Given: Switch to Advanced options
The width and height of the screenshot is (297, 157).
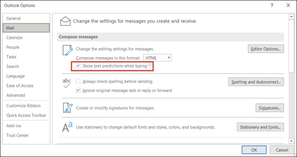Looking at the screenshot, I should click(26, 95).
